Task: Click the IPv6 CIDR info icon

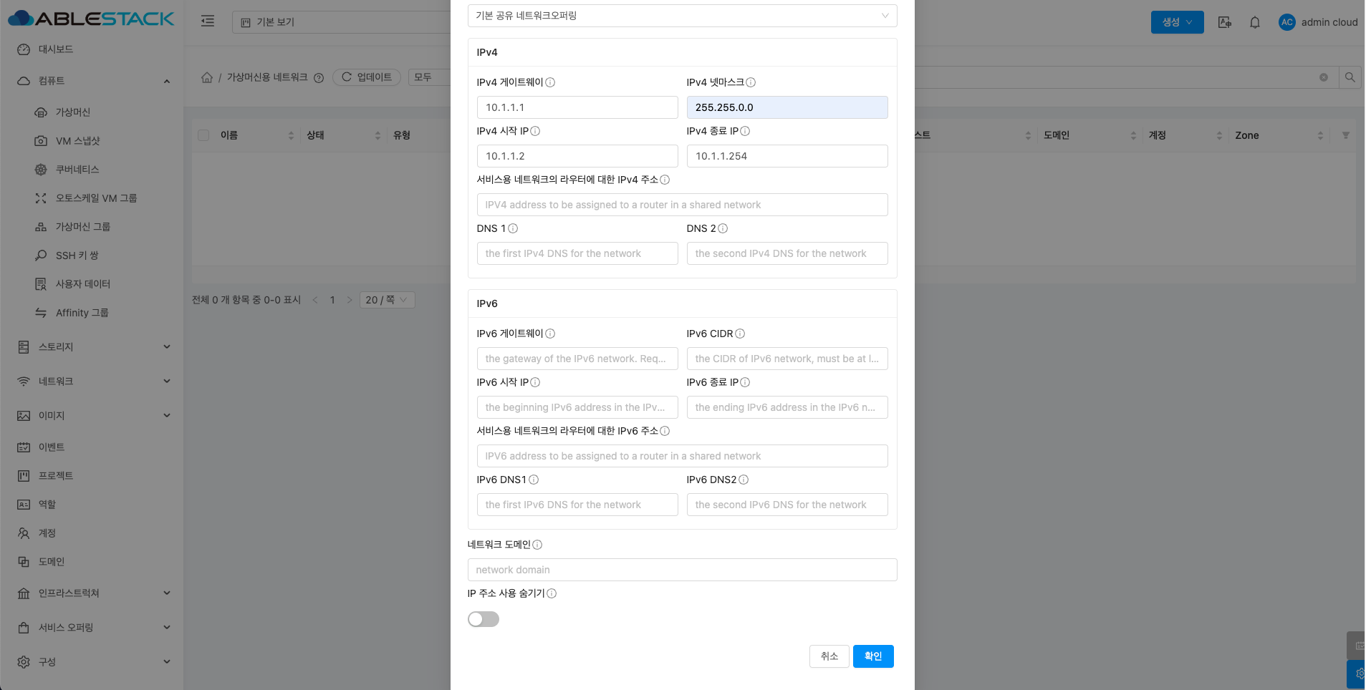Action: coord(740,334)
